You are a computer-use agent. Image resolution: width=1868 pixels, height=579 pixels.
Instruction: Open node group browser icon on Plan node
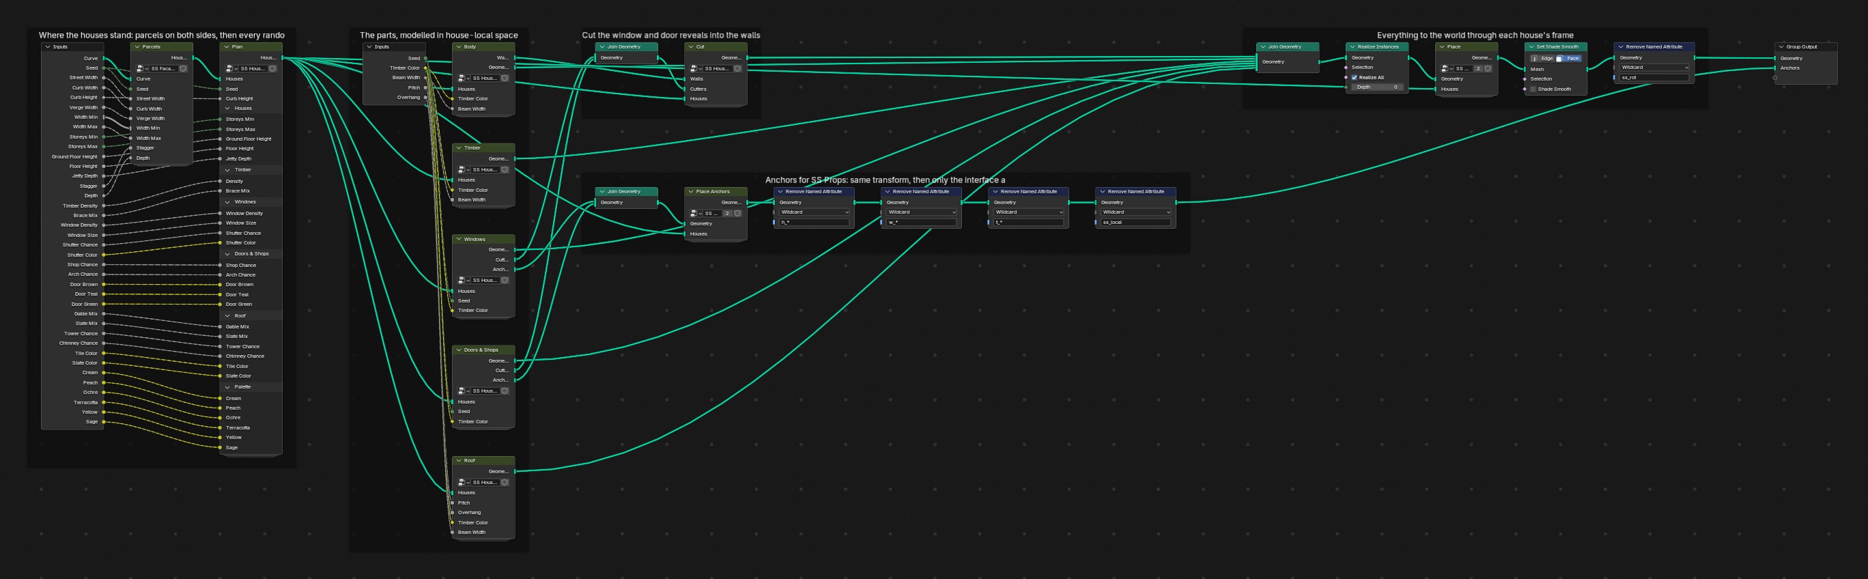coord(231,68)
